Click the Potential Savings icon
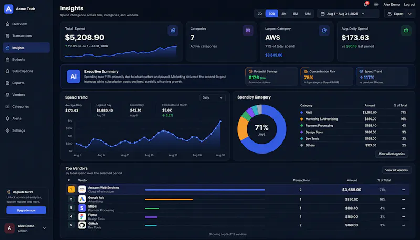The height and width of the screenshot is (240, 420). coord(250,71)
